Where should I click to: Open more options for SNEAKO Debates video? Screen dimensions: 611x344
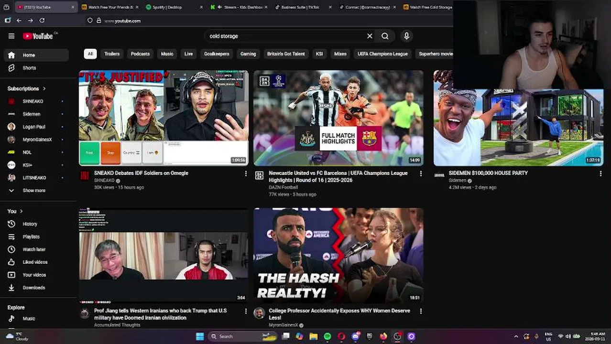tap(246, 173)
